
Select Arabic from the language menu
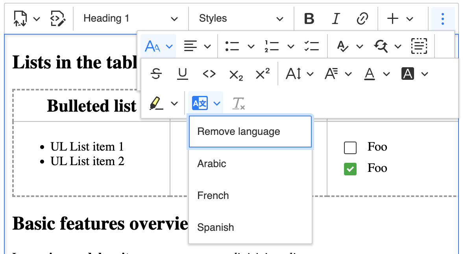212,164
